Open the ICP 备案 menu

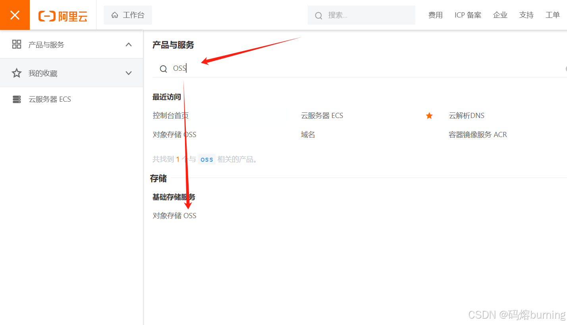(x=468, y=15)
